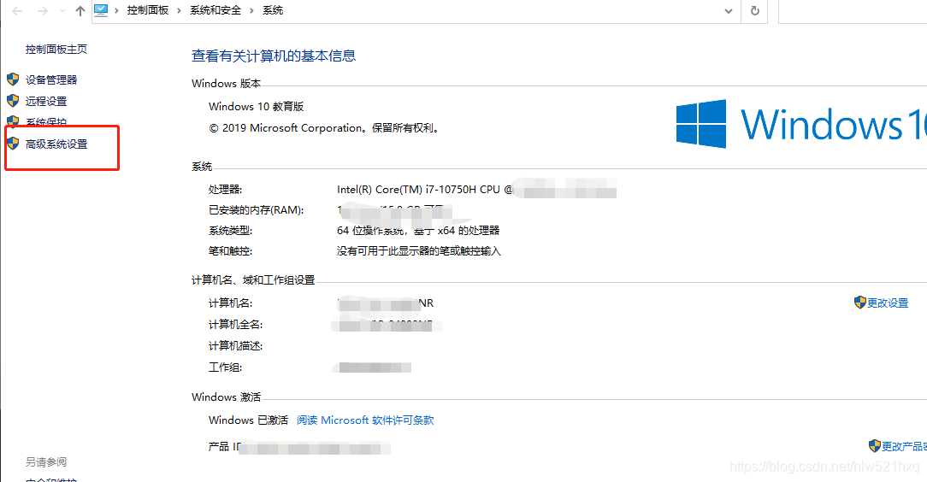The width and height of the screenshot is (927, 482).
Task: Select the Windows 版本 section header
Action: click(226, 83)
